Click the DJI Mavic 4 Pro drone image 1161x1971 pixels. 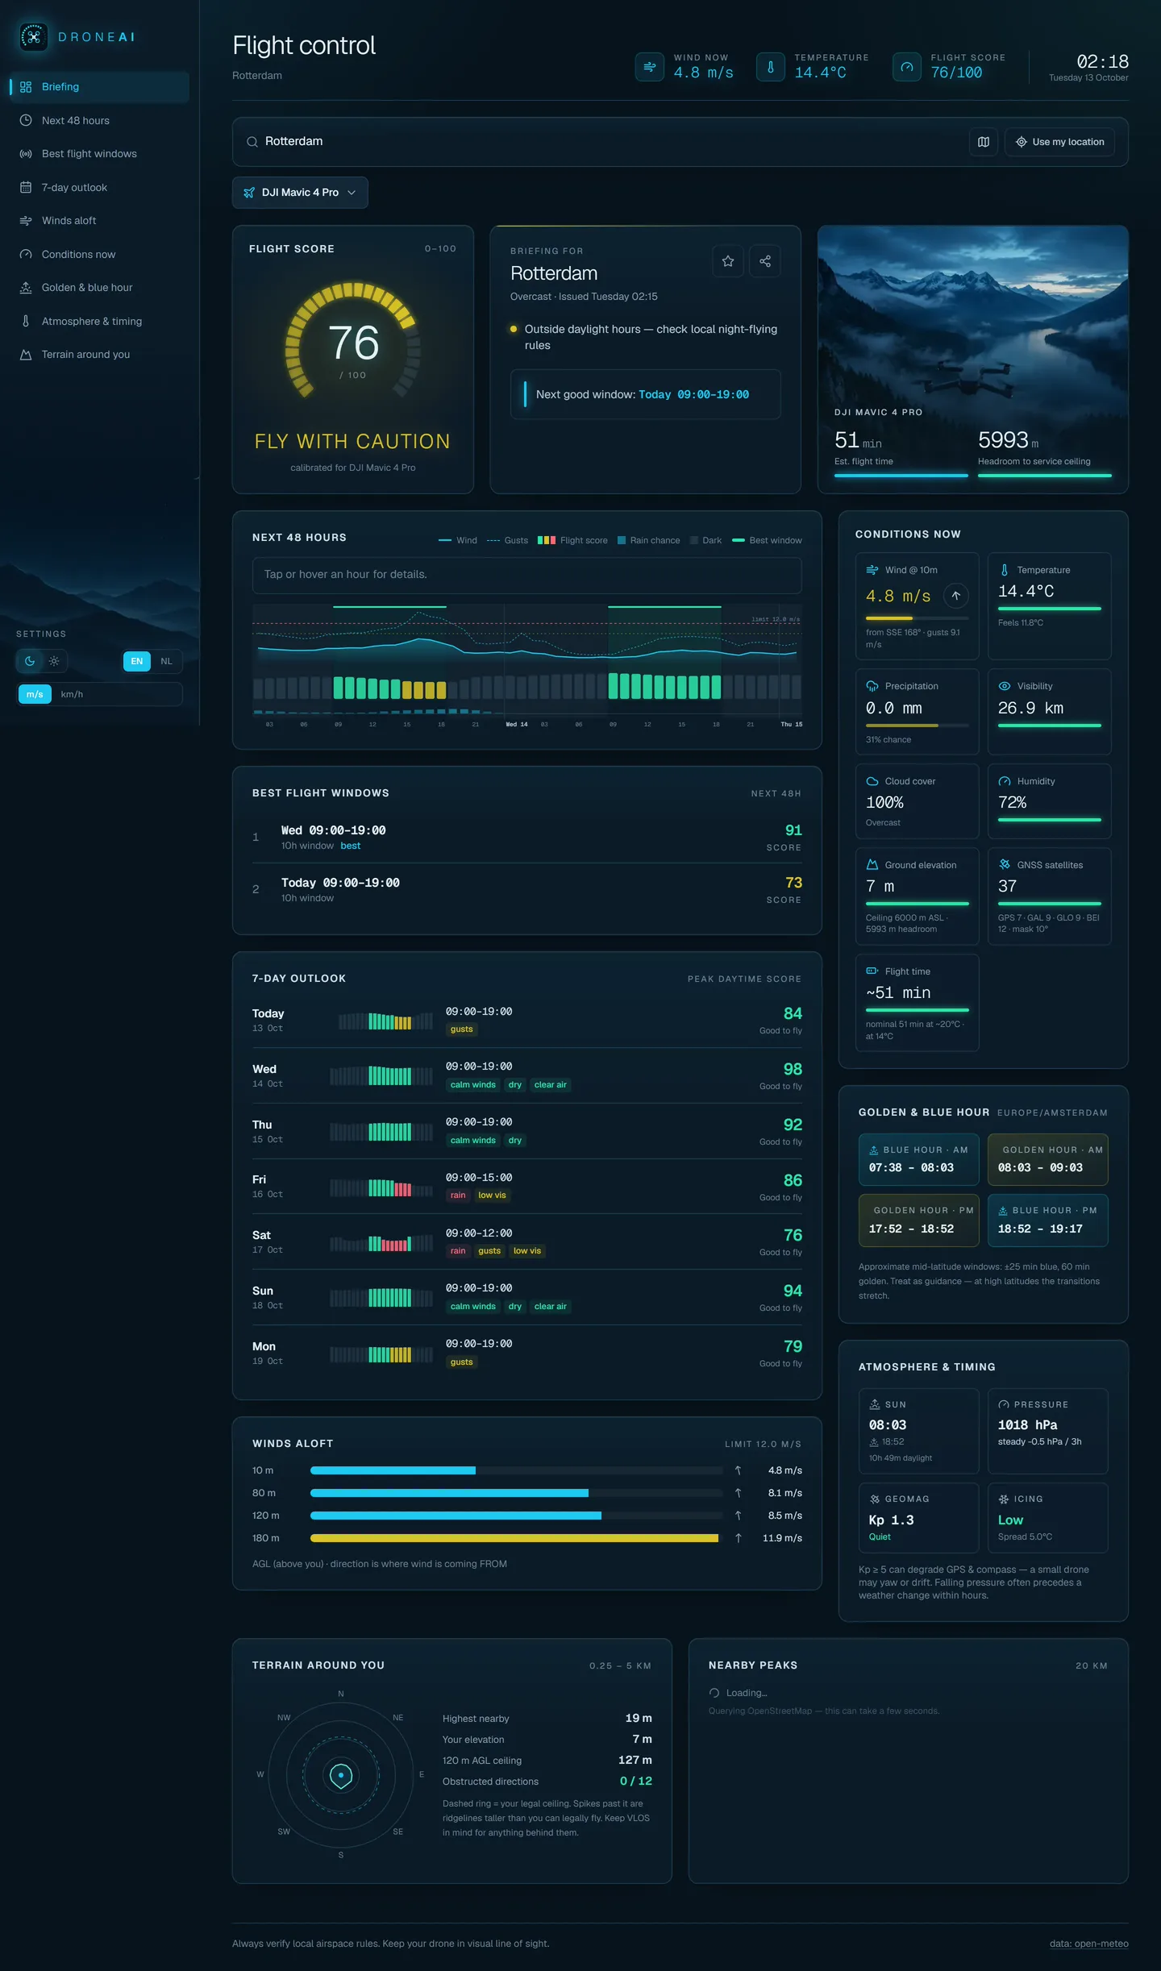click(x=972, y=359)
